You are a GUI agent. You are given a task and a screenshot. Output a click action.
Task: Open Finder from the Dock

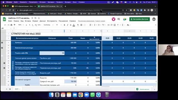click(51, 95)
